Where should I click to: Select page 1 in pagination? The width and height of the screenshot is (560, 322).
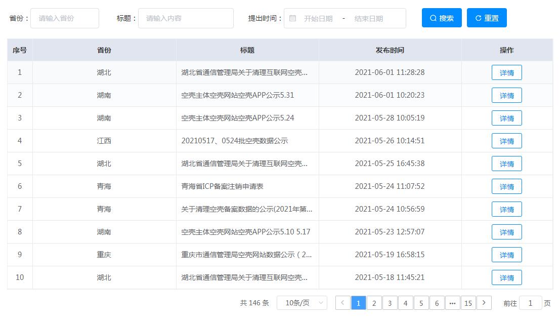[x=359, y=303]
